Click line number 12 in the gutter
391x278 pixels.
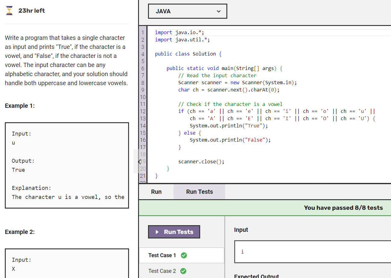pos(143,111)
